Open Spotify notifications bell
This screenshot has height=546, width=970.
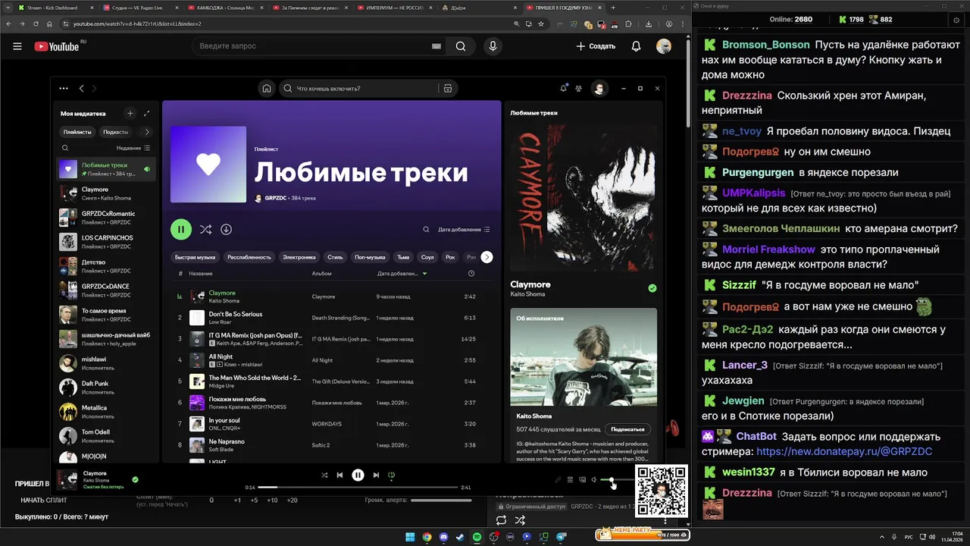(563, 88)
